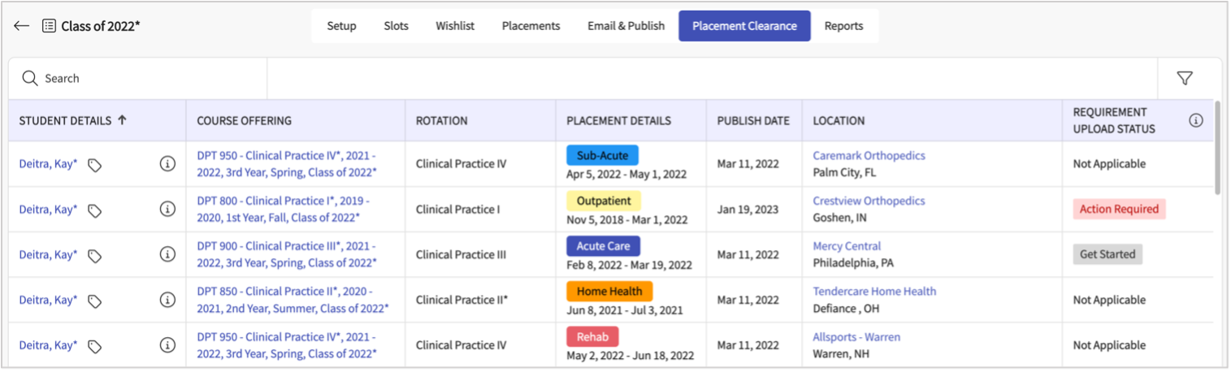The width and height of the screenshot is (1231, 372).
Task: Click the back arrow beside Class of 2022
Action: coord(21,26)
